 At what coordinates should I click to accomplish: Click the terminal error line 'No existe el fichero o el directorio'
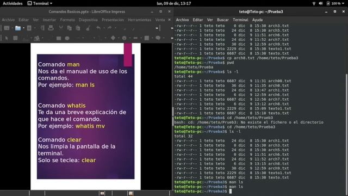point(248,122)
